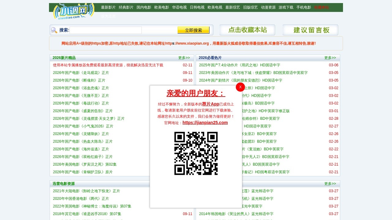Screen dimensions: 392x220
Task: Open 2026年国产电影《无微不至》正片
Action: coord(81,96)
